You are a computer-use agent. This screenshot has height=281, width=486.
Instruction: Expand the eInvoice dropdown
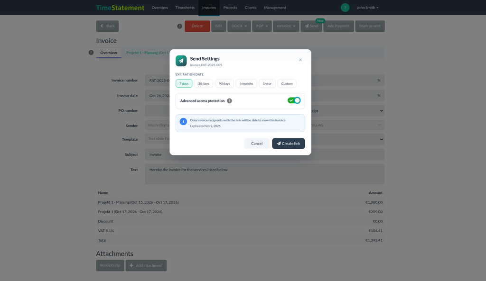[286, 26]
